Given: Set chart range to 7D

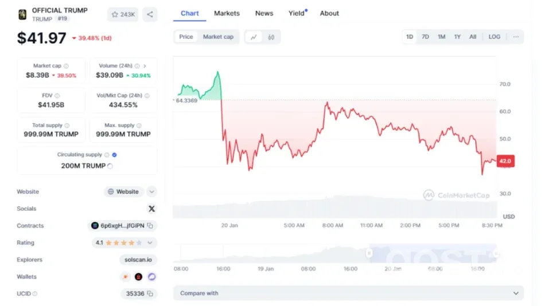Looking at the screenshot, I should [425, 37].
